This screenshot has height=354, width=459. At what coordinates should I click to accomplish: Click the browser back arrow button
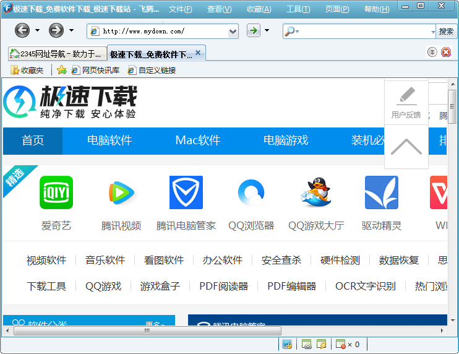click(22, 30)
